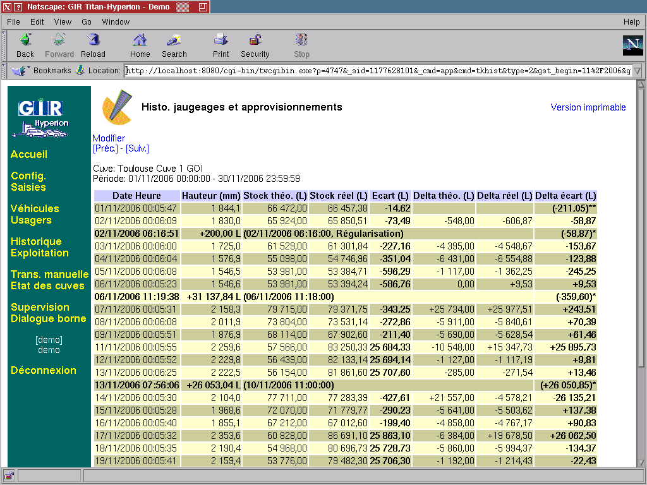Collapse the location toolbar grip handle

tap(4, 71)
